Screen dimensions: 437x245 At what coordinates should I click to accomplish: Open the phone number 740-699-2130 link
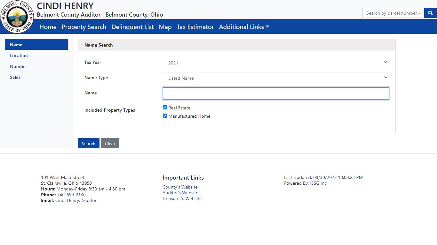[x=71, y=195]
